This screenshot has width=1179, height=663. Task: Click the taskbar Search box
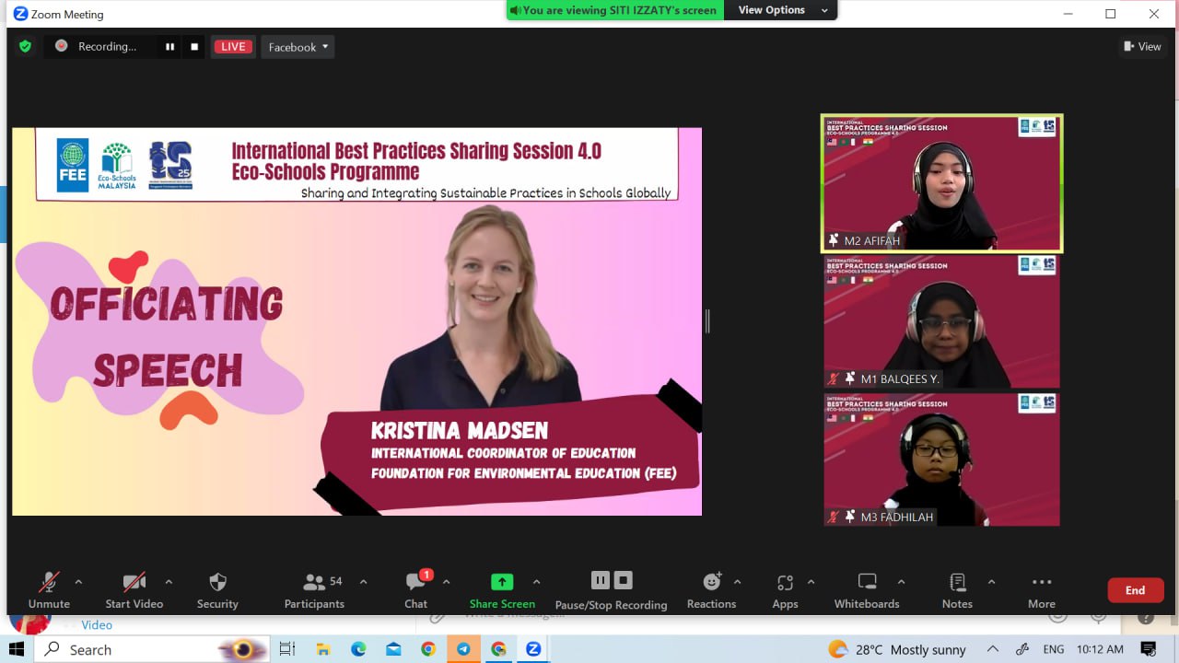(152, 649)
